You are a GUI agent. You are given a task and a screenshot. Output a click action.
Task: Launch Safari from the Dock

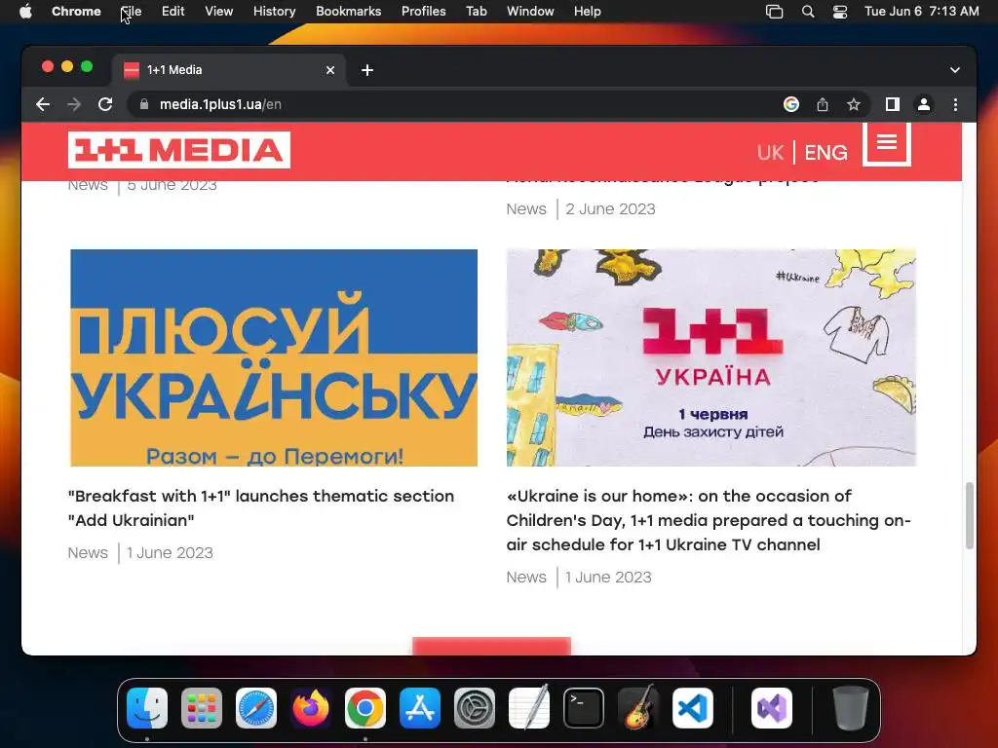pos(256,708)
